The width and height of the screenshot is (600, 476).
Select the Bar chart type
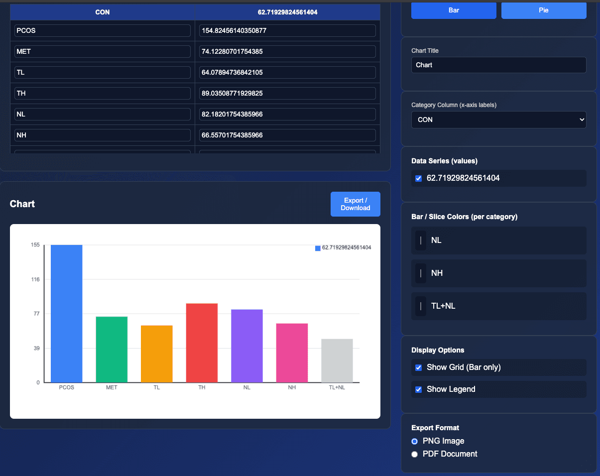(x=453, y=10)
